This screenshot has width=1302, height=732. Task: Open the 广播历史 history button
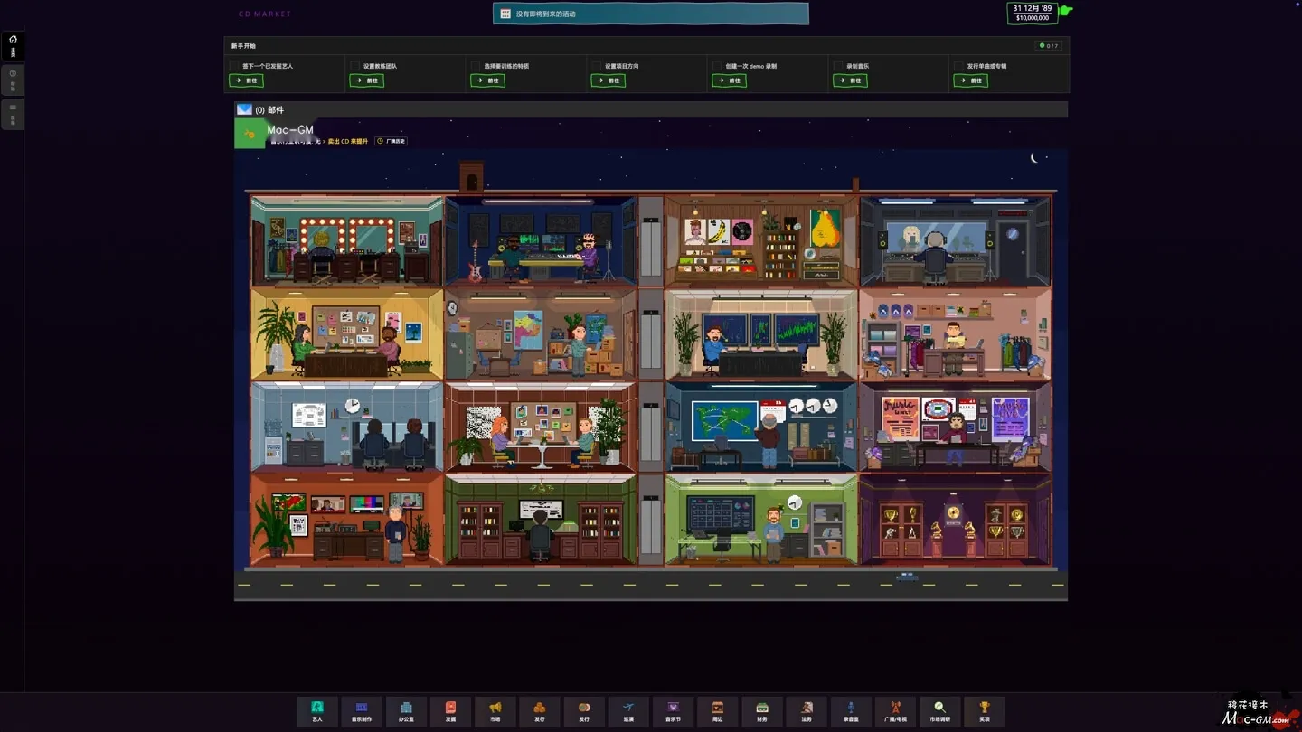(392, 141)
